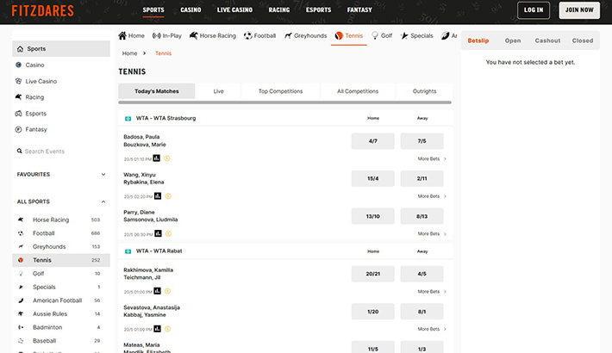This screenshot has height=353, width=612.
Task: Select 4/7 odds for Badosa
Action: (372, 141)
